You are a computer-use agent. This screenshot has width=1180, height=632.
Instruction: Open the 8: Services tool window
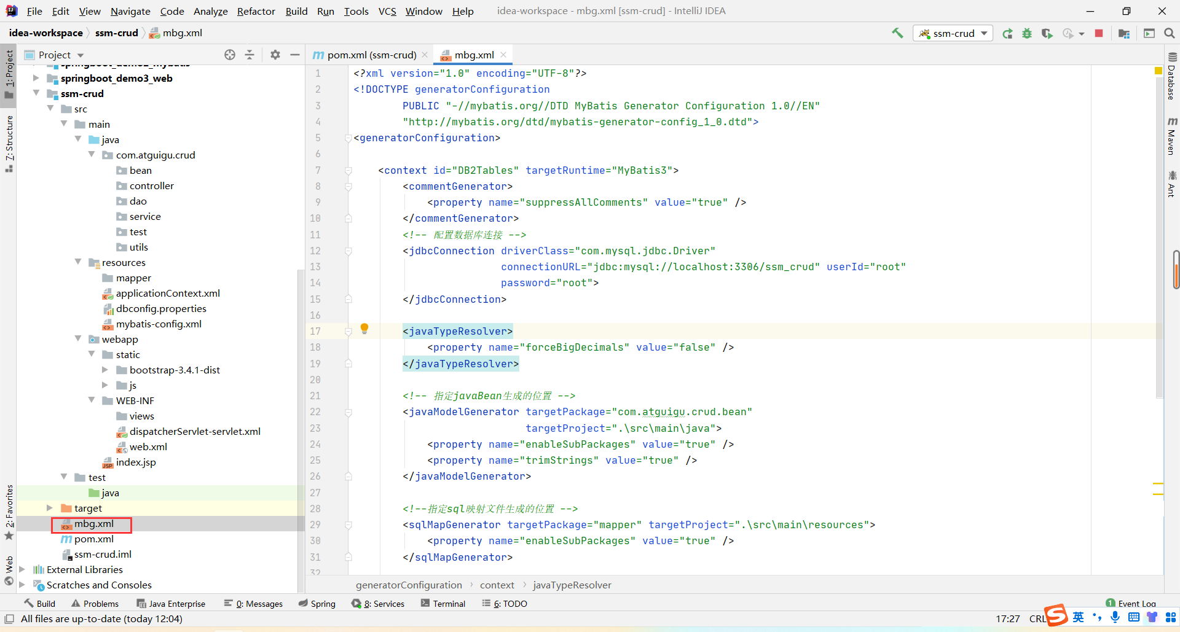click(x=378, y=604)
